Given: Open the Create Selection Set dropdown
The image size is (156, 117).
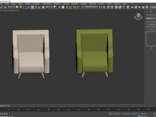Looking at the screenshot, I should [91, 7].
